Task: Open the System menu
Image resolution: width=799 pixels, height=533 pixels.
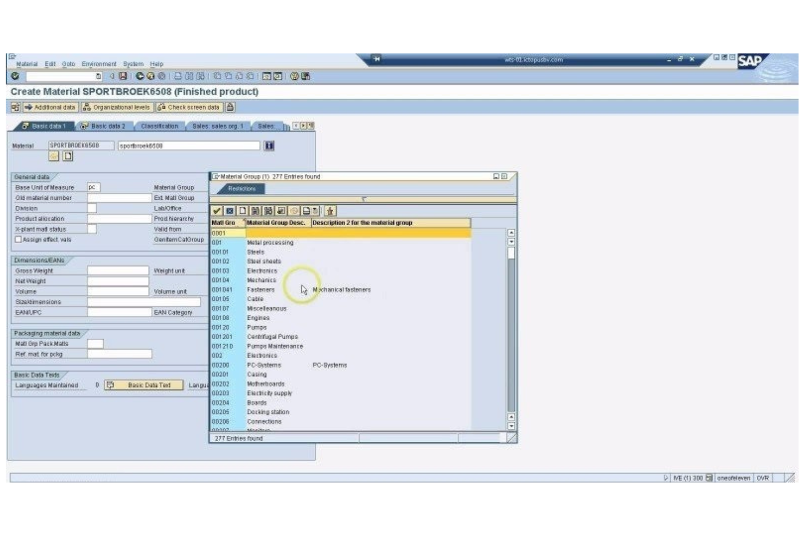Action: pyautogui.click(x=133, y=64)
